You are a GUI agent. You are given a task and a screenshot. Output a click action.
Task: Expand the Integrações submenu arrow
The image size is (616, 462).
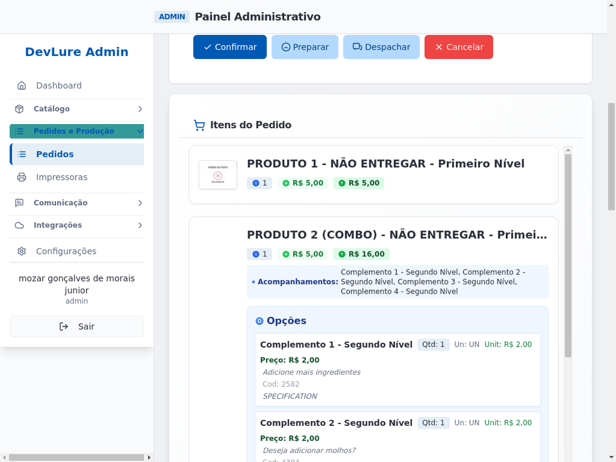click(x=140, y=225)
